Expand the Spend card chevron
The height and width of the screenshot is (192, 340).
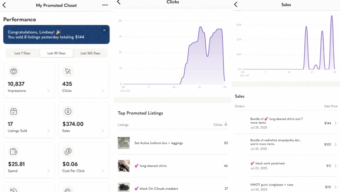(48, 171)
